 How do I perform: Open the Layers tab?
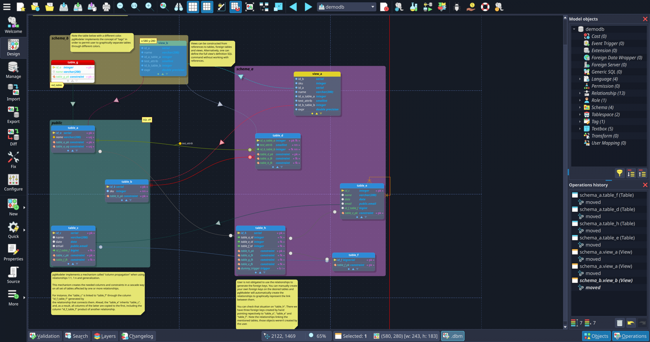105,336
